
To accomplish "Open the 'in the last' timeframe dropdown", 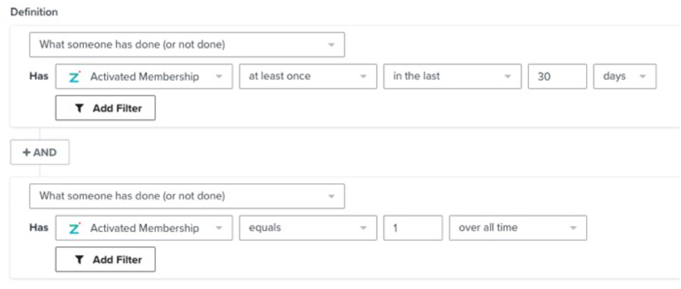I will coord(452,77).
